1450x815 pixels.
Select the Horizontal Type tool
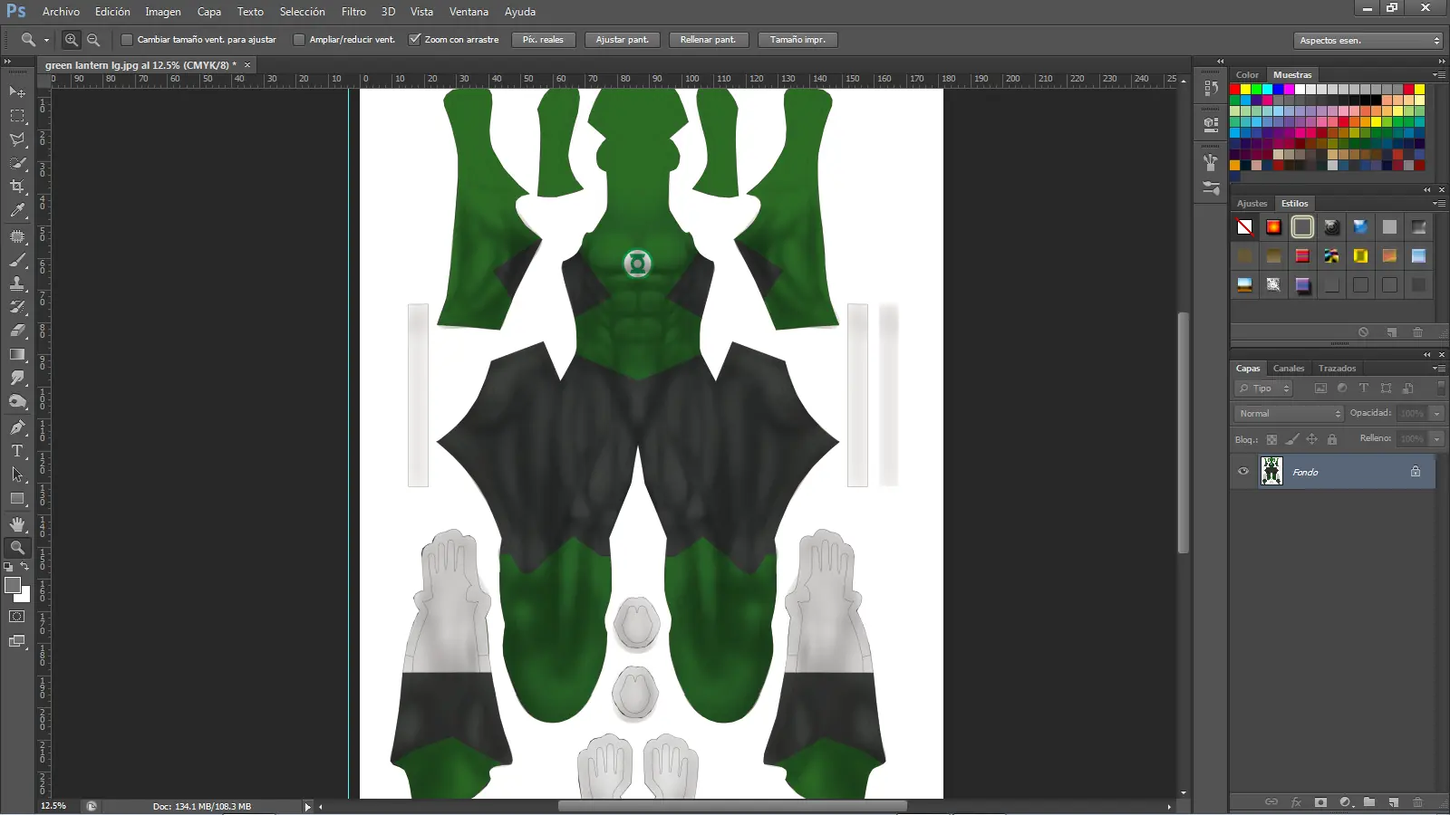[x=17, y=451]
